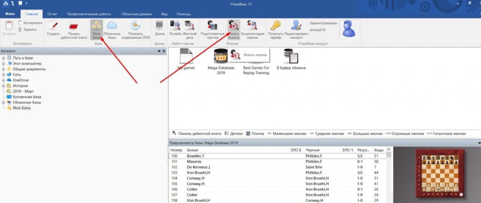Open the Доска chessboard icon
Screen dimensions: 481x203
coord(159,24)
